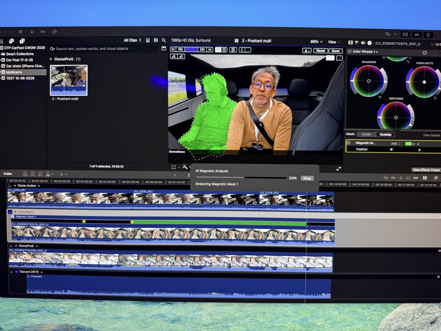
Task: Select the TEST 15-06-2026 event
Action: pyautogui.click(x=20, y=78)
